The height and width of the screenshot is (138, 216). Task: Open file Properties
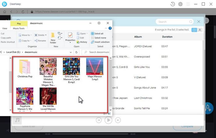tap(70, 37)
